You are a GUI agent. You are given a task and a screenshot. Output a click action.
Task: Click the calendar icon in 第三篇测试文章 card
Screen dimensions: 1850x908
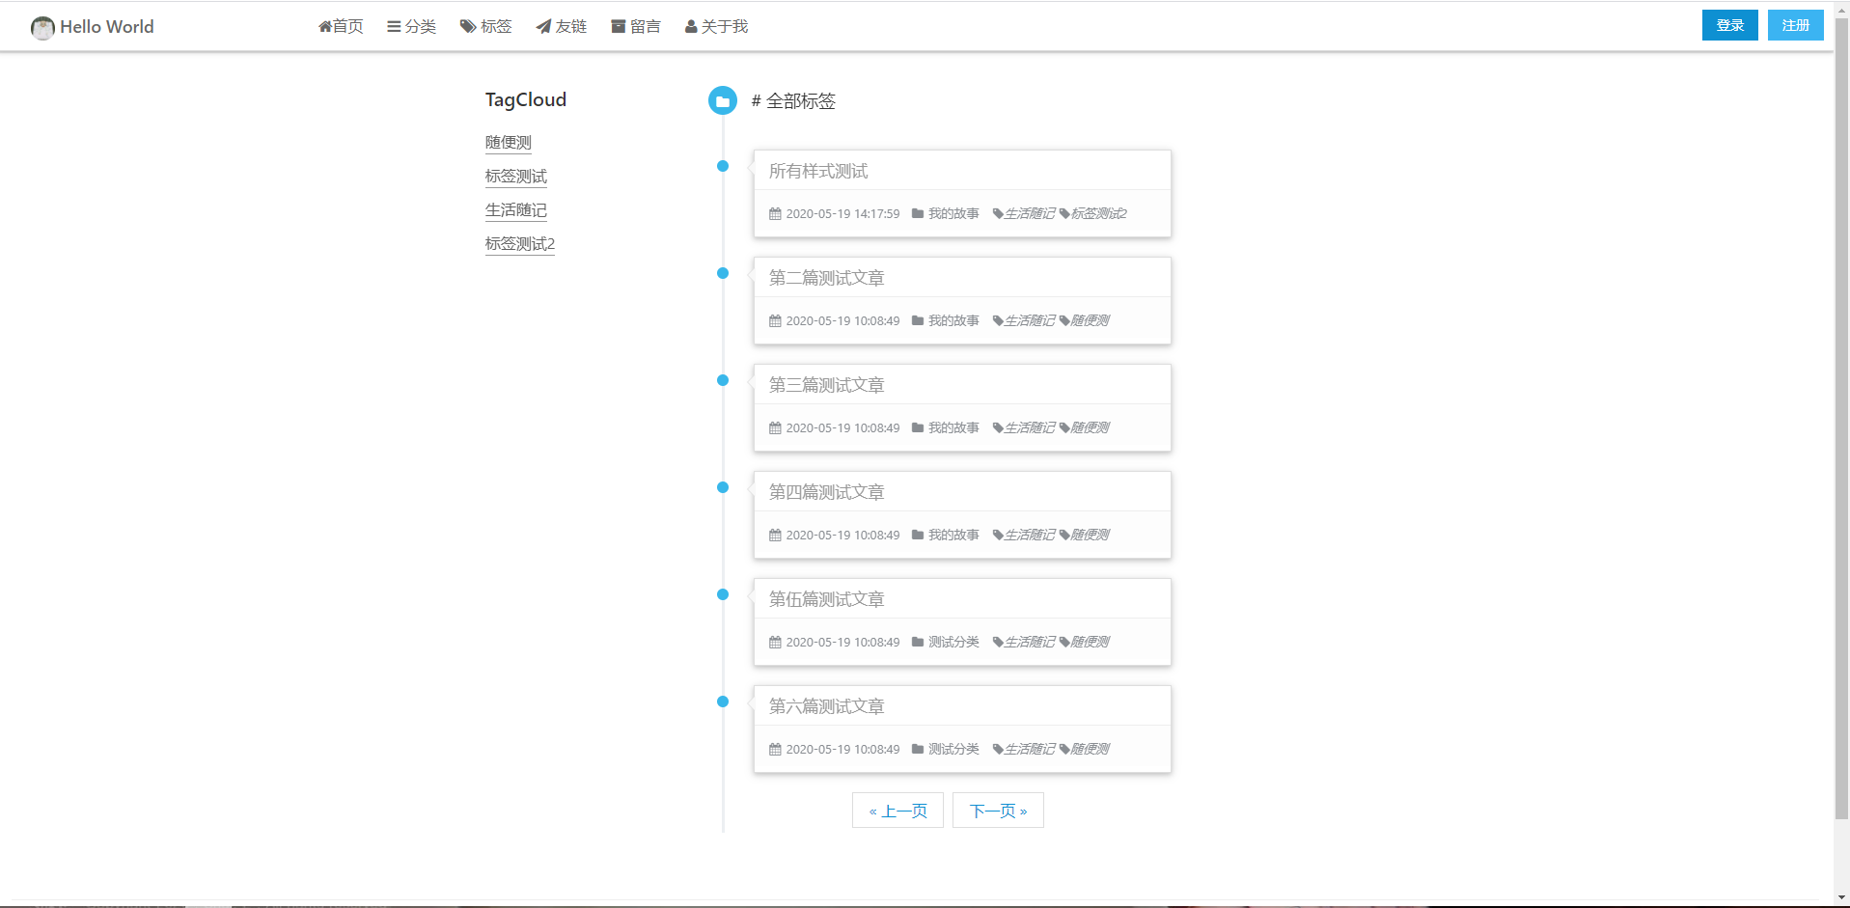(x=775, y=427)
